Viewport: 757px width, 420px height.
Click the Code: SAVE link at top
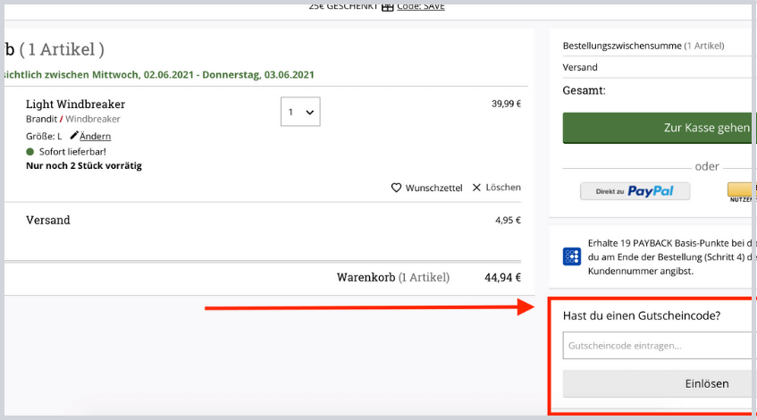420,7
